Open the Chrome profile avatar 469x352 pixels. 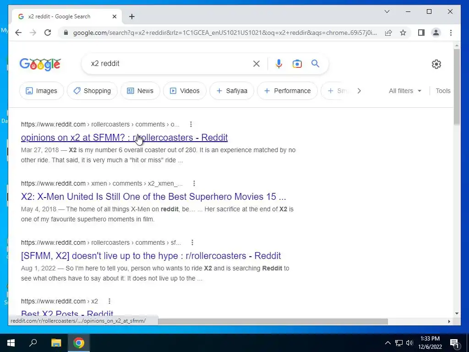tap(436, 33)
